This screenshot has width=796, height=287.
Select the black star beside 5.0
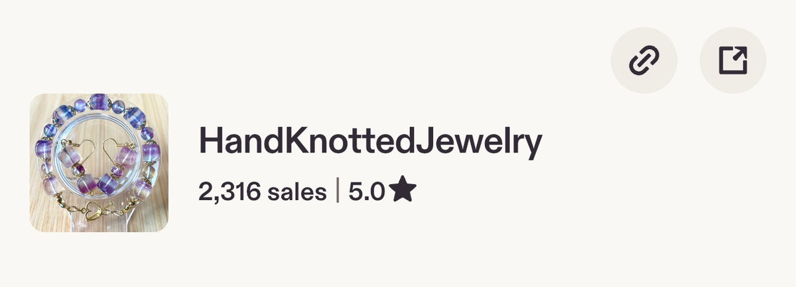pos(403,192)
